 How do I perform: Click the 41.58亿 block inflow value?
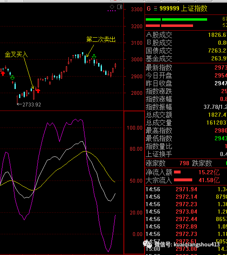tap(209, 180)
